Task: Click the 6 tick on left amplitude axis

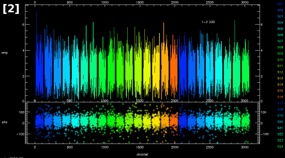Action: click(x=32, y=24)
